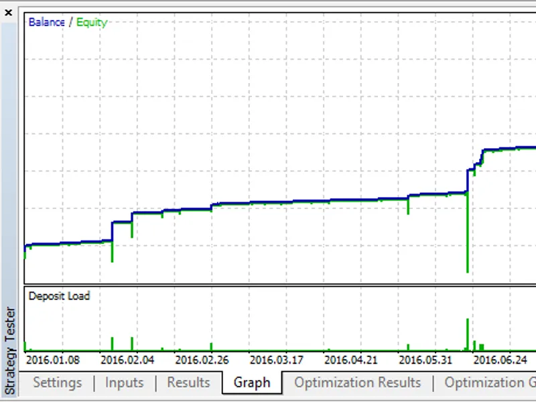Click the 2016.05.31 date label

(425, 360)
